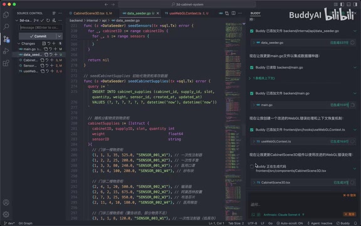Screen dimensions: 361x226
Task: Click the refresh icon in the repository row
Action: point(48,21)
